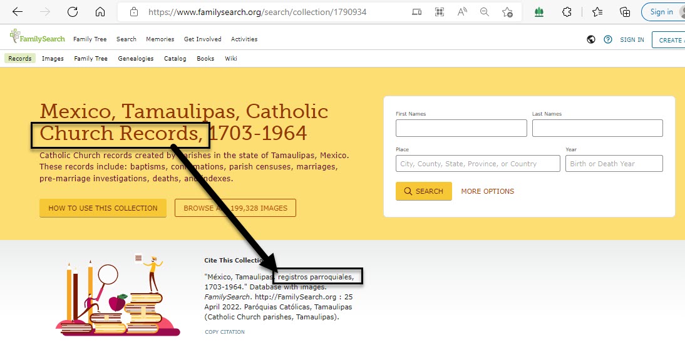Click BROWSE ALL 199,328 IMAGES button

point(235,208)
